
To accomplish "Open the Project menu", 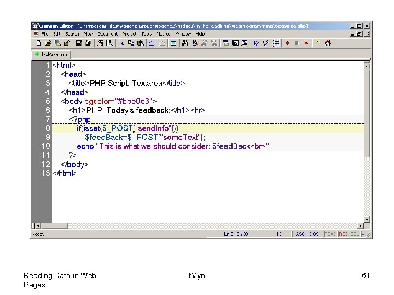I will 129,34.
